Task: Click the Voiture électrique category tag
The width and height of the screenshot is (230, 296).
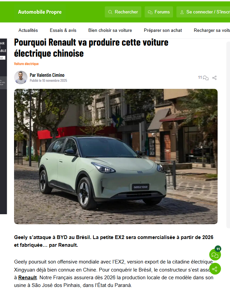Action: 26,64
